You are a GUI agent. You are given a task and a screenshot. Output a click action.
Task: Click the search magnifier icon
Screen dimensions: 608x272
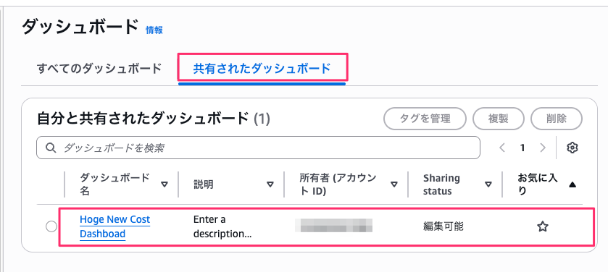pos(51,148)
